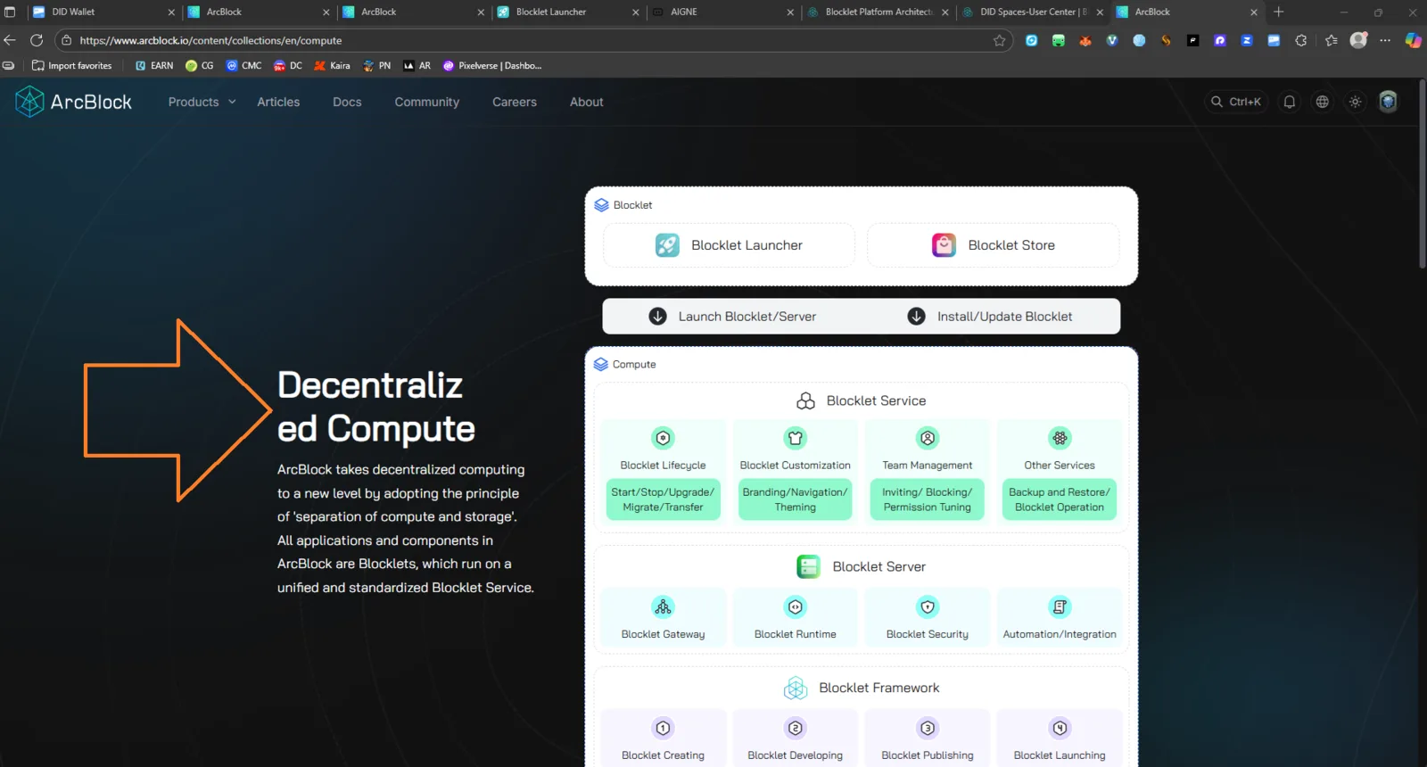This screenshot has width=1427, height=767.
Task: Open the Kaira bookmark
Action: [x=332, y=66]
